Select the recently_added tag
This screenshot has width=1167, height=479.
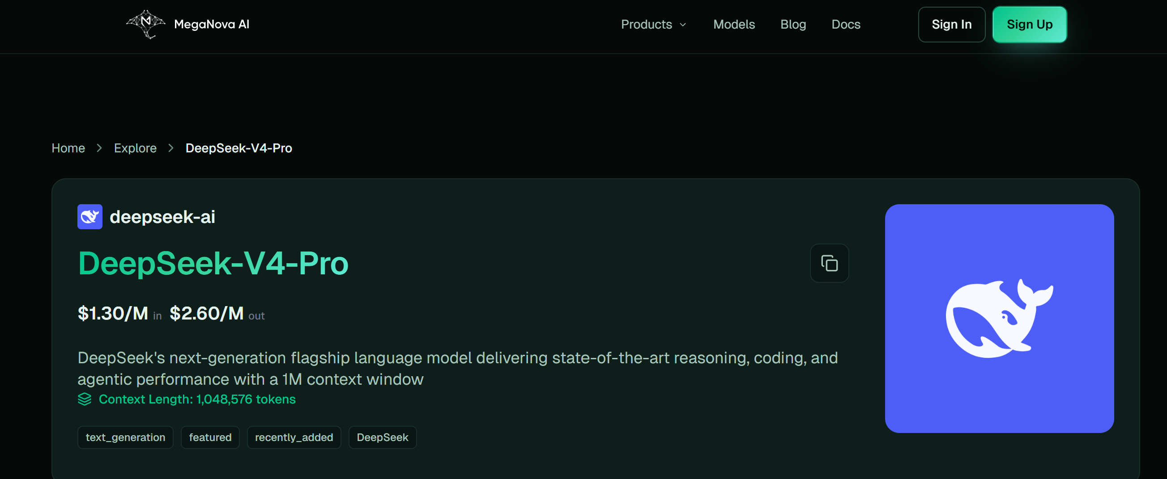tap(294, 437)
